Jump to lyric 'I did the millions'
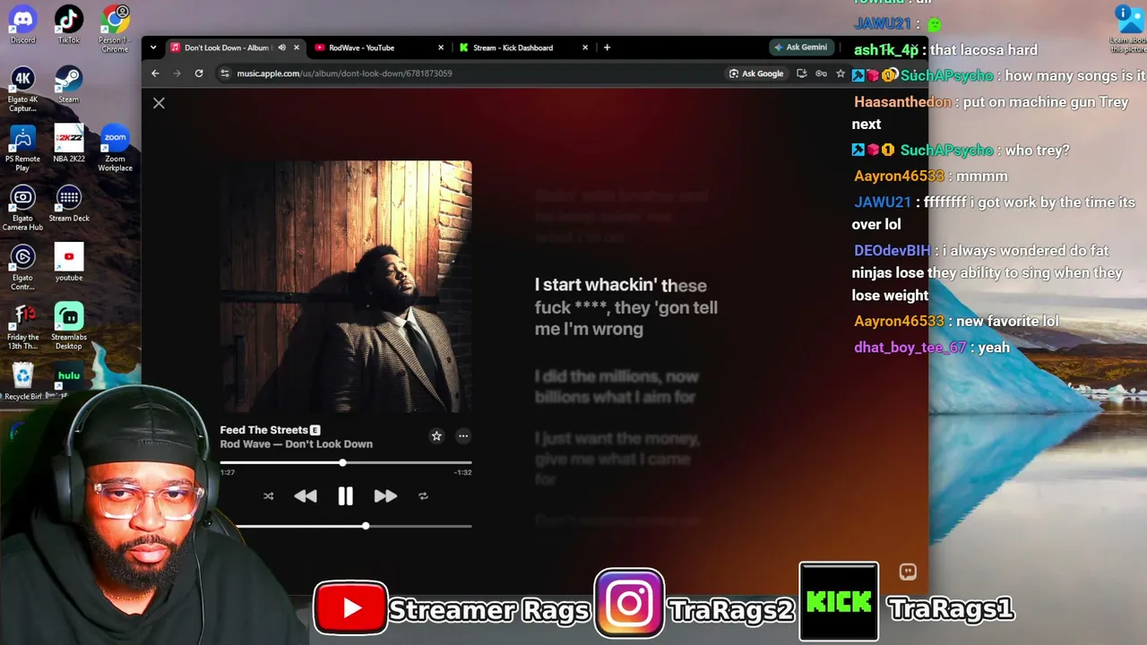1147x645 pixels. (x=617, y=387)
